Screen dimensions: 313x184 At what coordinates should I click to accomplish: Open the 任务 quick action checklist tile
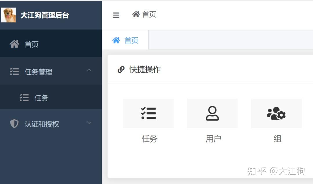pos(148,113)
